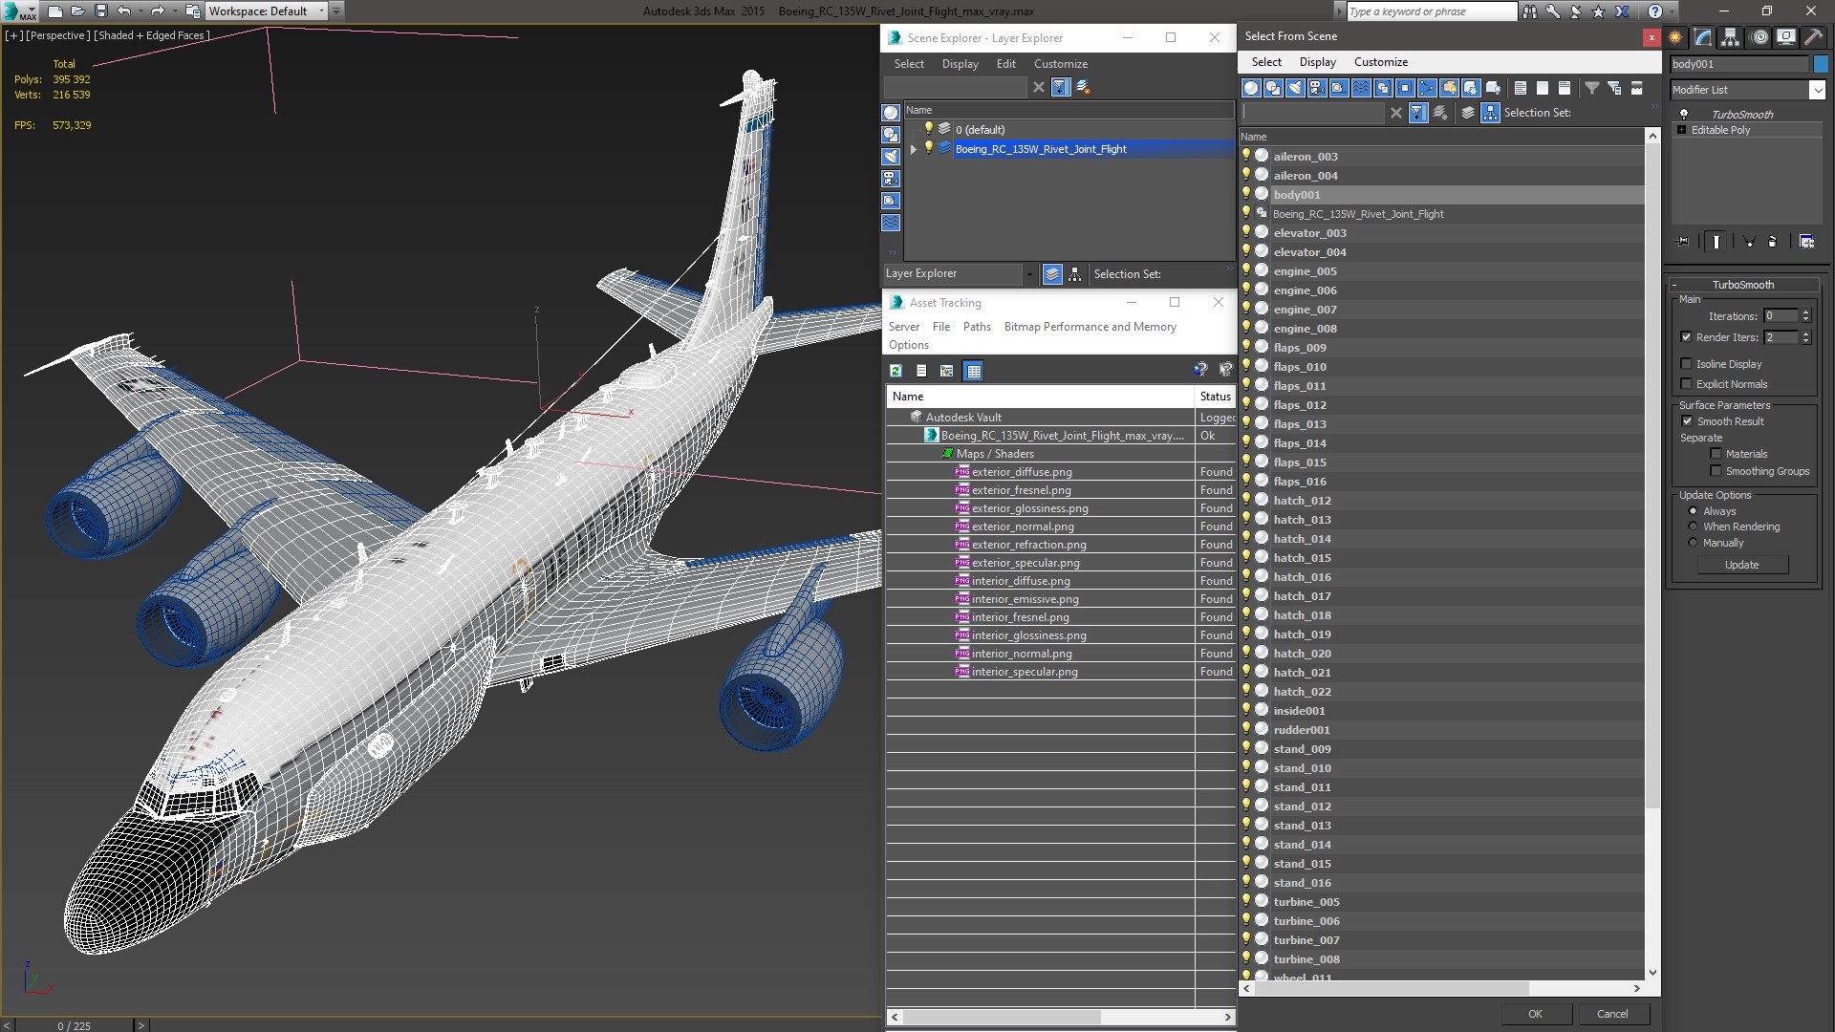Screen dimensions: 1835x1032
Task: Switch Asset Tracking to table view
Action: coord(973,371)
